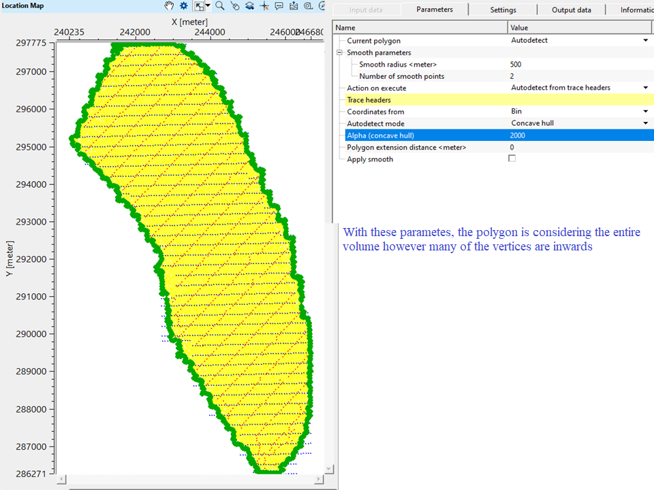The height and width of the screenshot is (490, 654).
Task: Enable the Apply smooth checkbox
Action: point(512,158)
